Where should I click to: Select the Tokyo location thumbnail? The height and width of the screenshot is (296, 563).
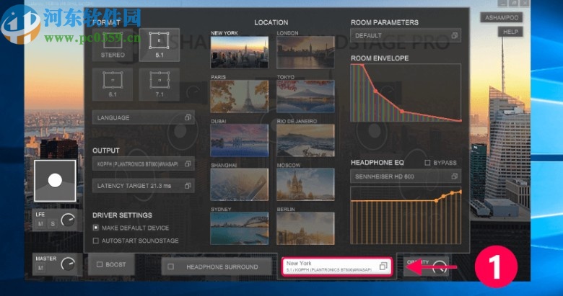click(305, 96)
